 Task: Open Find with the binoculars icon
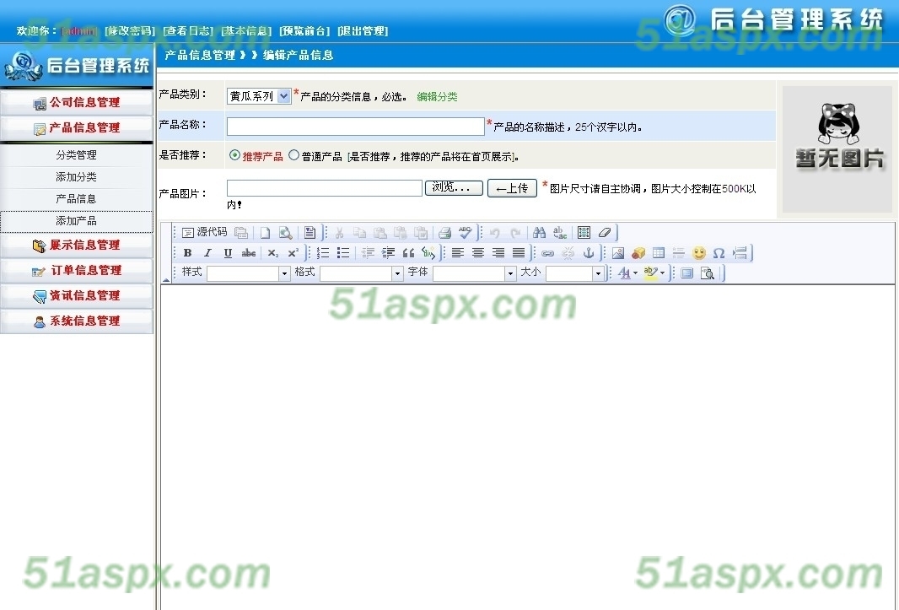point(539,232)
